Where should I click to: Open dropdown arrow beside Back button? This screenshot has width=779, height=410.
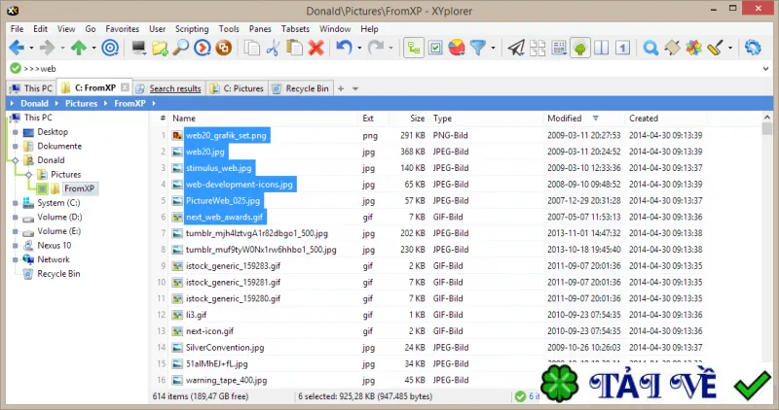click(x=31, y=48)
